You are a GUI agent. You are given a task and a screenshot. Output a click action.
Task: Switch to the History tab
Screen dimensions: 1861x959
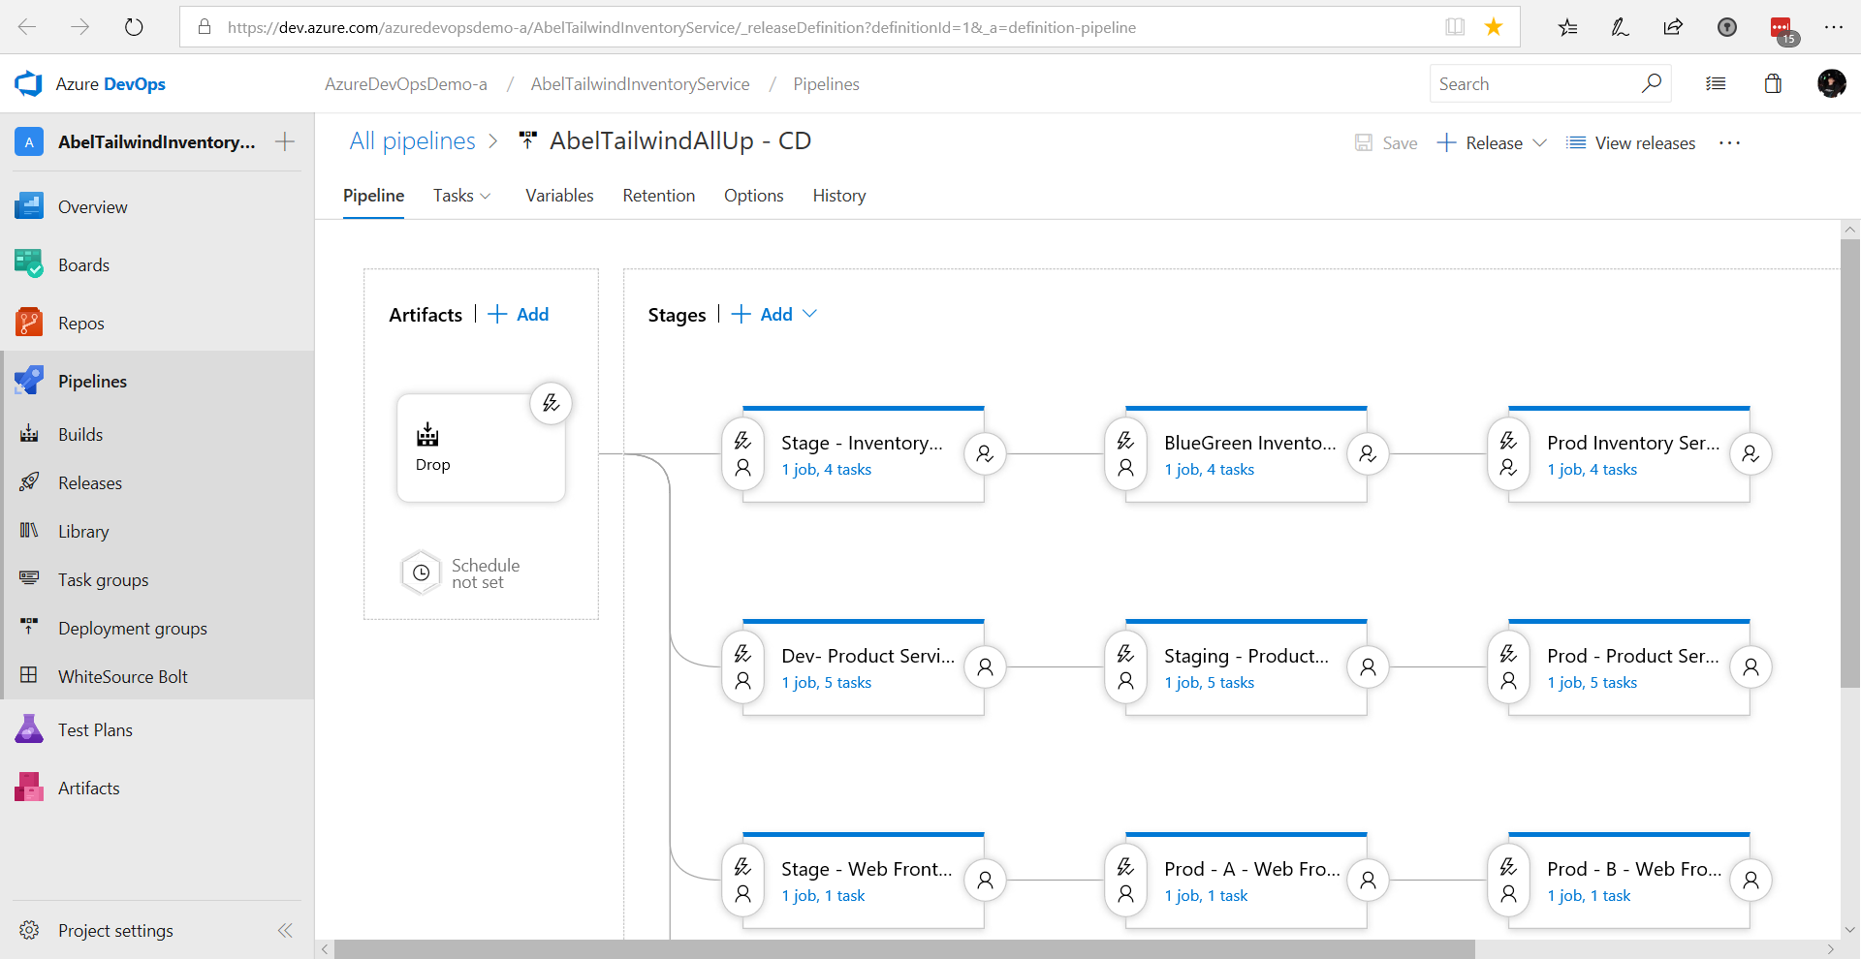[x=839, y=196]
